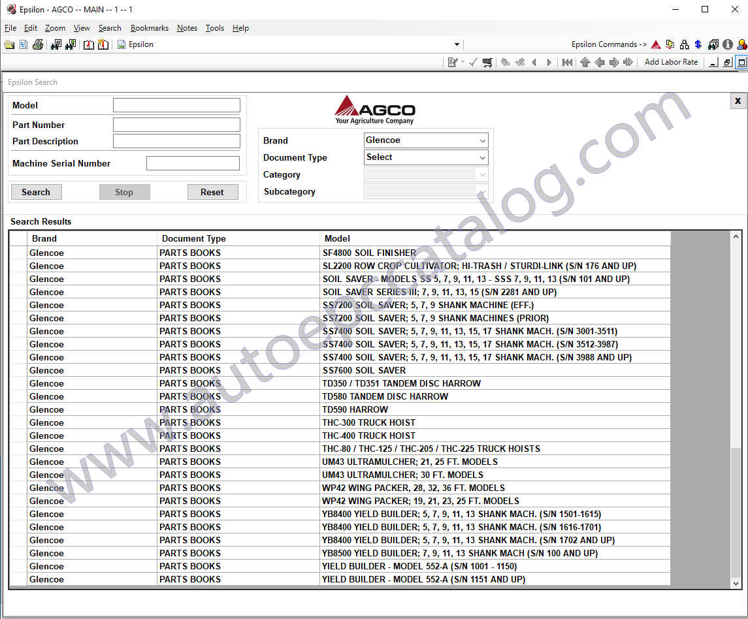
Task: Click the round information icon
Action: (x=728, y=44)
